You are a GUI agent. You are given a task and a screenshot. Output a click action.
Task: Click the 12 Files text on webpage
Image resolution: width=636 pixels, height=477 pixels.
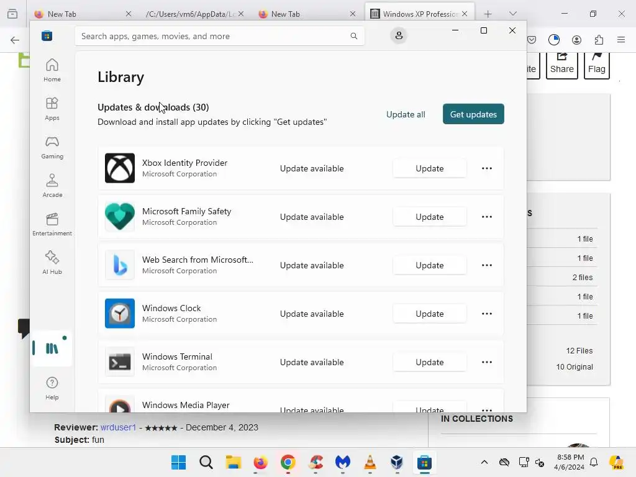(579, 350)
